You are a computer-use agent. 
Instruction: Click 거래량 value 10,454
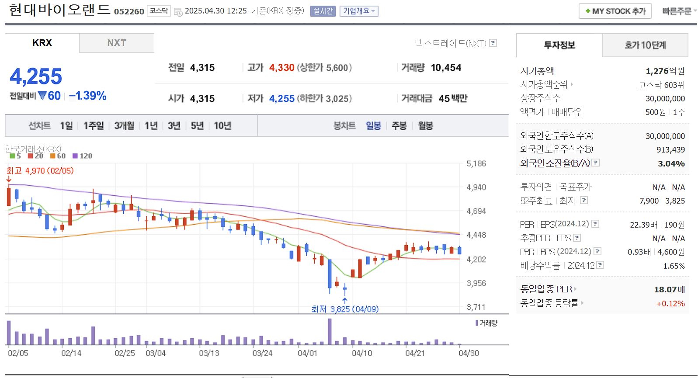446,67
